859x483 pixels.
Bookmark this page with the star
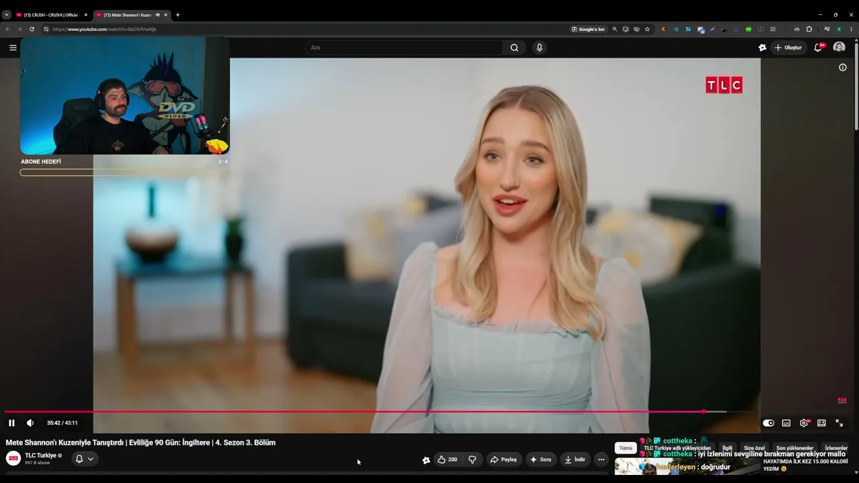pyautogui.click(x=647, y=29)
